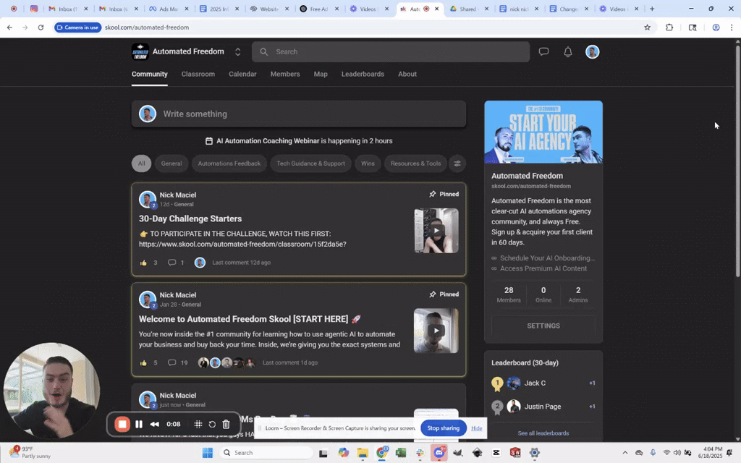
Task: Delete the Loom recording
Action: coord(226,424)
